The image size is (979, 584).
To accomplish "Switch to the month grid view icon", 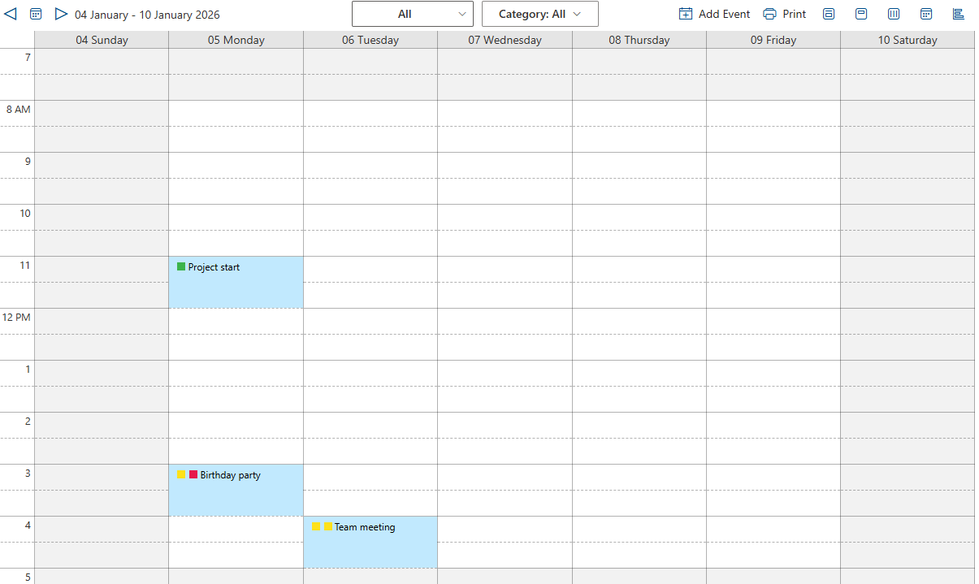I will point(926,14).
